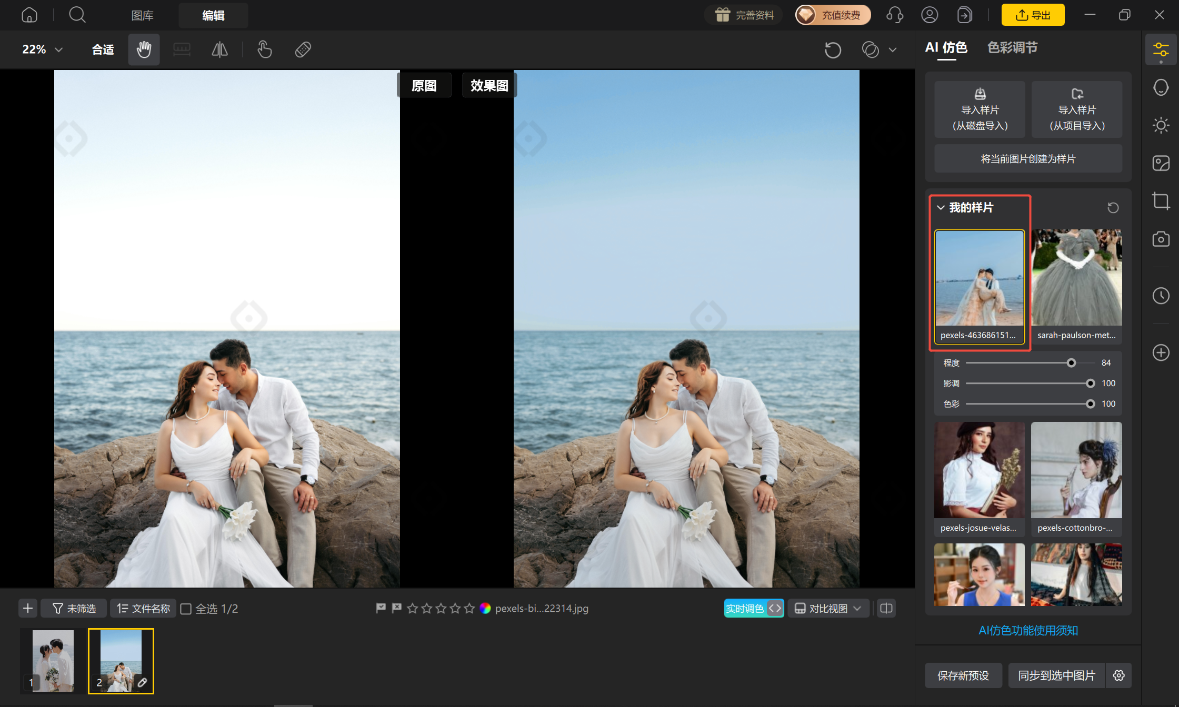The image size is (1179, 707).
Task: Click the 导出 export button
Action: click(x=1033, y=15)
